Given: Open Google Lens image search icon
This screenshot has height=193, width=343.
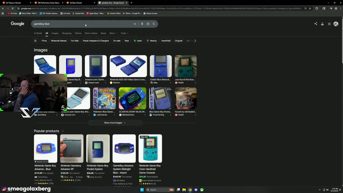Looking at the screenshot, I should pos(148,24).
